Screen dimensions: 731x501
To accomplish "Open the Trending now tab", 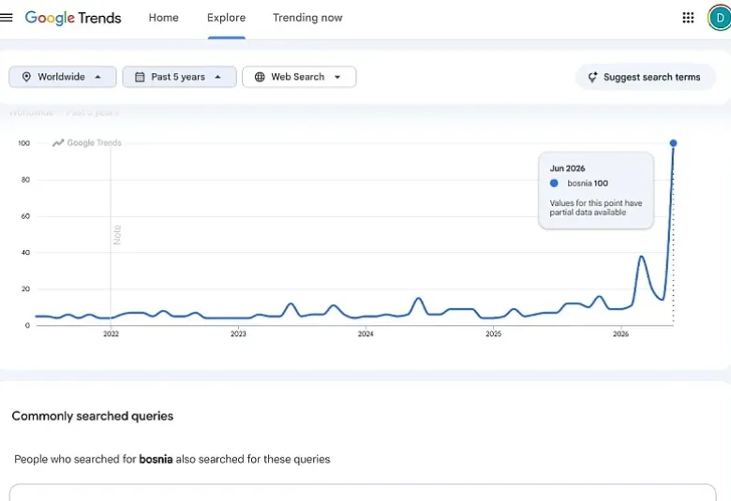I will [307, 18].
